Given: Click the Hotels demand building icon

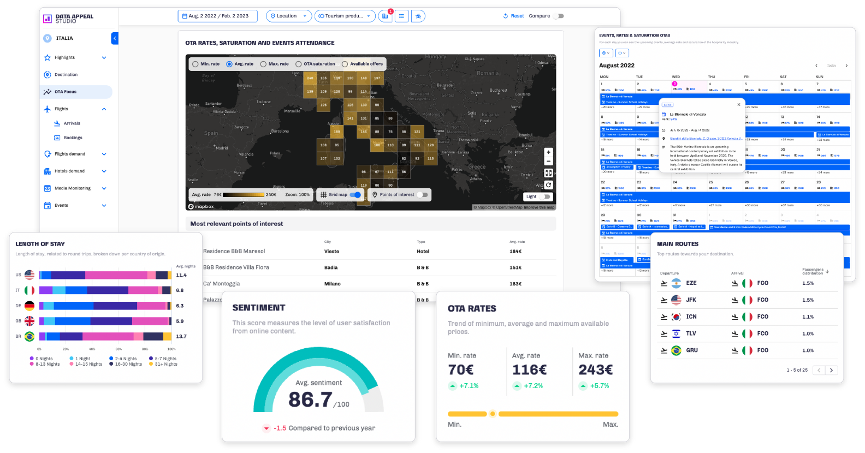Looking at the screenshot, I should [48, 171].
